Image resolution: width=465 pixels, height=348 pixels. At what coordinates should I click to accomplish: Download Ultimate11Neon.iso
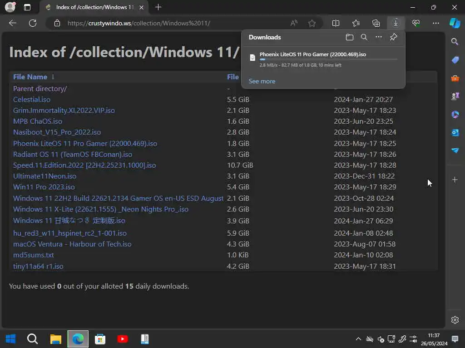(x=45, y=176)
